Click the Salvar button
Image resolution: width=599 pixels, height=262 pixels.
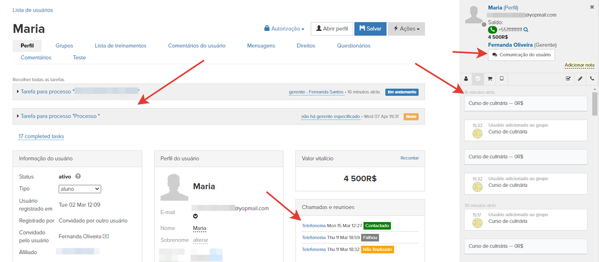(x=370, y=29)
